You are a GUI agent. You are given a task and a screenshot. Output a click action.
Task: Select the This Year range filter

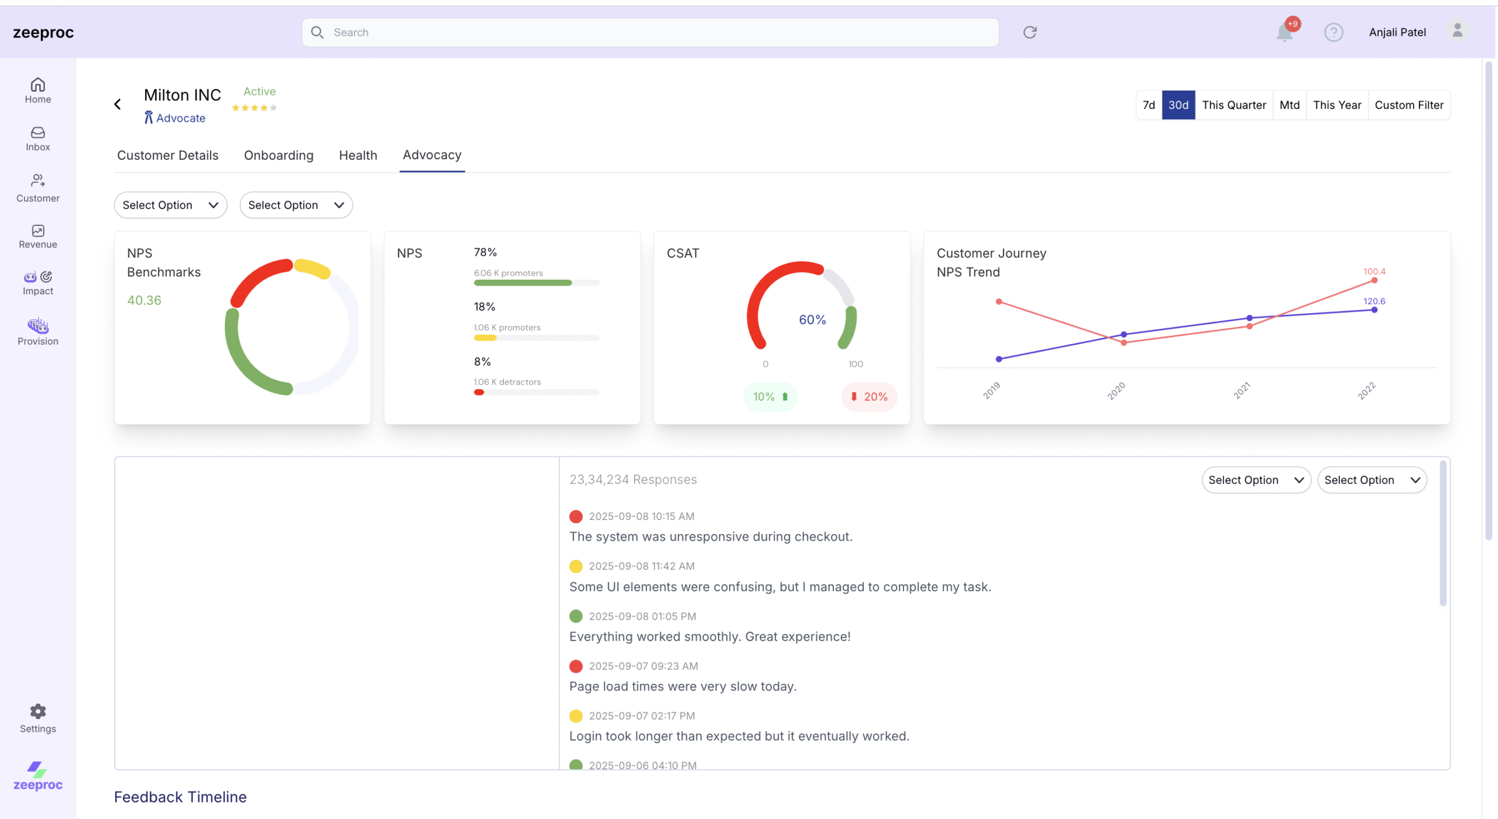[1336, 105]
